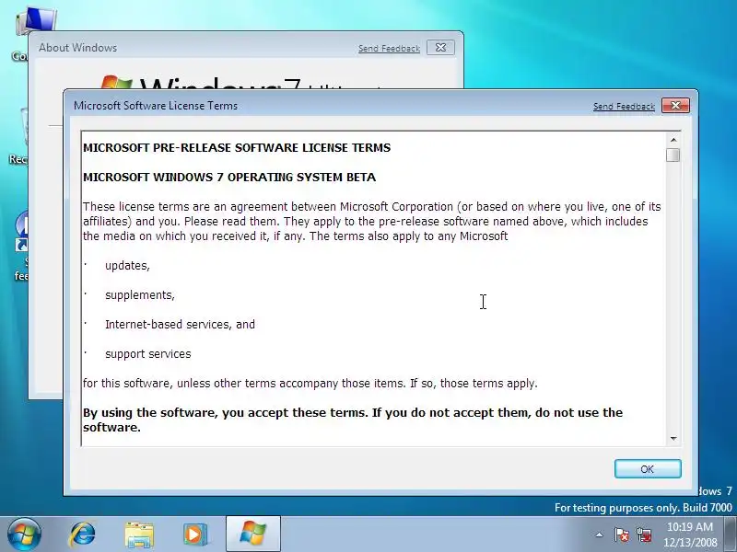Click the bullet text 'Internet-based services, and'
The width and height of the screenshot is (737, 552).
(180, 325)
